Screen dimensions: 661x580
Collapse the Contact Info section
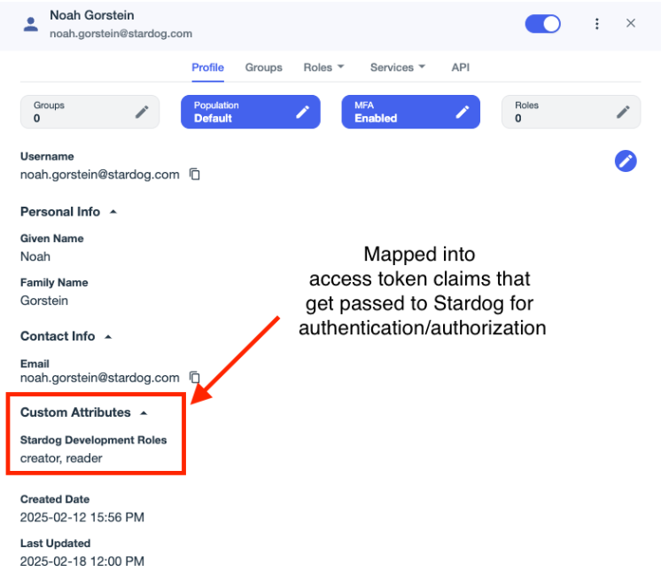tap(108, 337)
